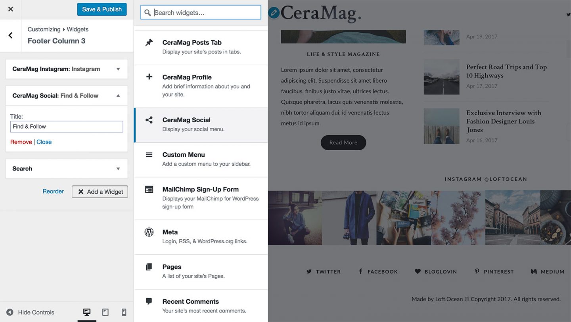Click inside the Search widgets field
The height and width of the screenshot is (322, 571).
(200, 12)
